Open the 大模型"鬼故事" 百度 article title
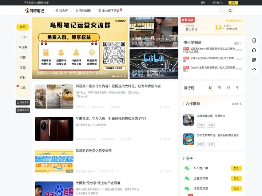262x196 pixels. tap(98, 183)
